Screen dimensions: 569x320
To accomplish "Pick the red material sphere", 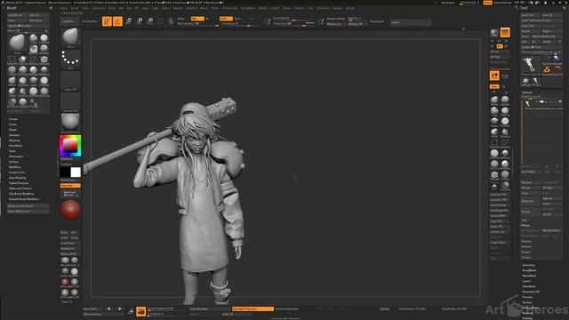I will [70, 210].
